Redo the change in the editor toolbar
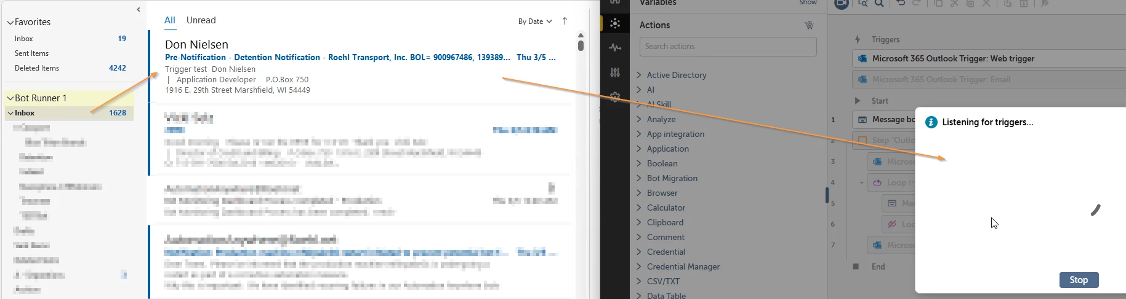This screenshot has width=1126, height=299. click(917, 3)
